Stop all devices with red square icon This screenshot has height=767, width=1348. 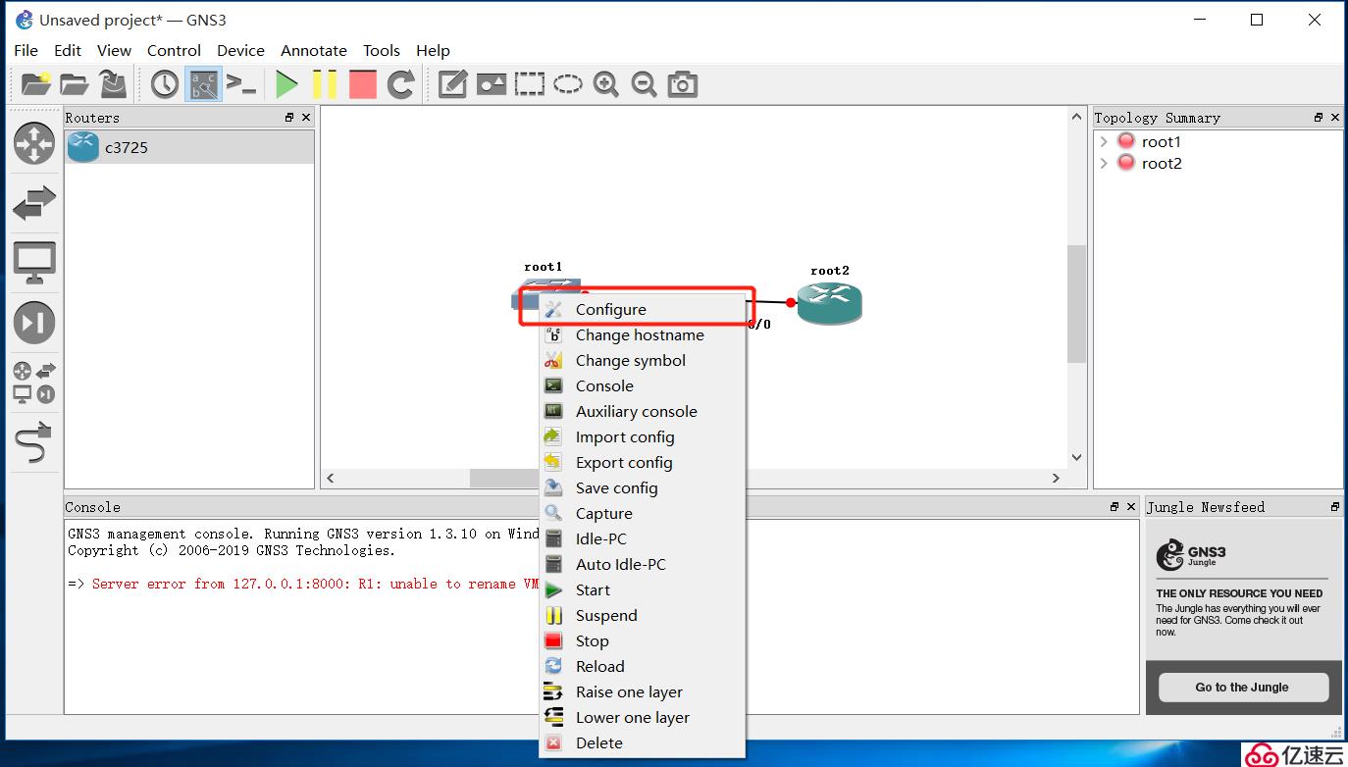[x=363, y=84]
